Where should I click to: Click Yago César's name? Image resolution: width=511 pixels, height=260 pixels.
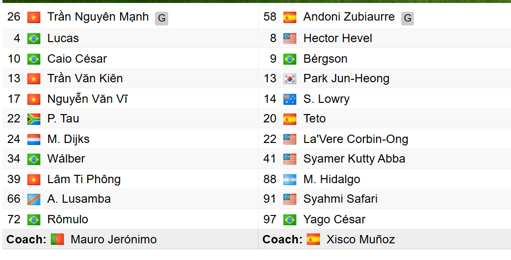coord(334,219)
